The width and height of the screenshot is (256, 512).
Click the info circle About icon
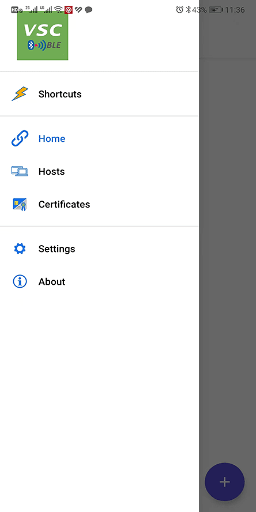(x=20, y=281)
